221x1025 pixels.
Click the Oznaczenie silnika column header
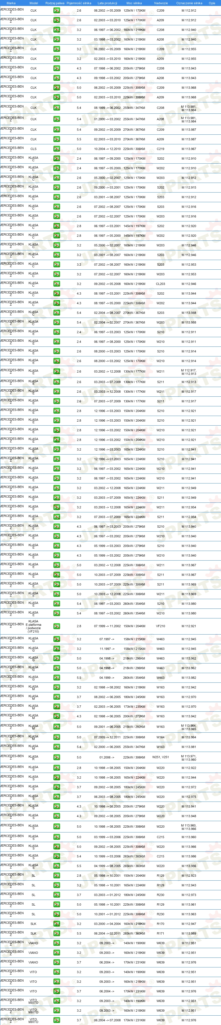coord(189,3)
